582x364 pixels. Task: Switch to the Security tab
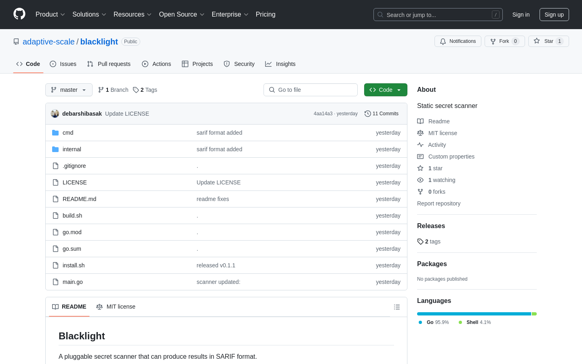pos(239,64)
